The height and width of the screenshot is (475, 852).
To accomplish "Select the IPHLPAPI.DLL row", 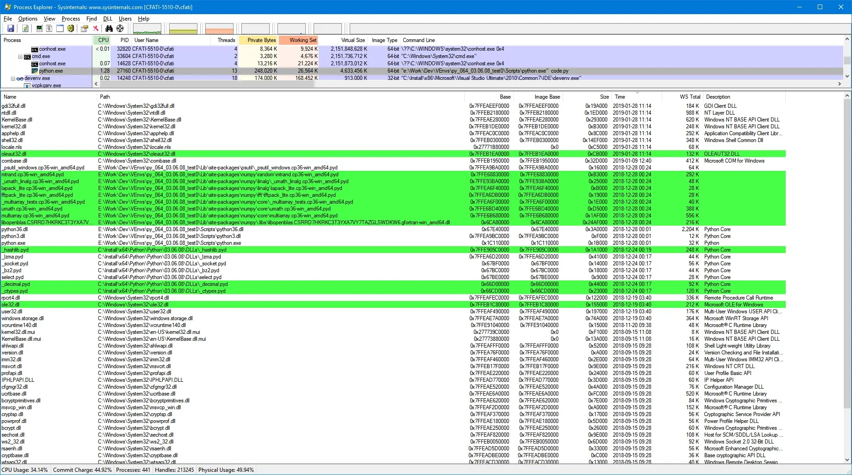I will click(x=393, y=380).
